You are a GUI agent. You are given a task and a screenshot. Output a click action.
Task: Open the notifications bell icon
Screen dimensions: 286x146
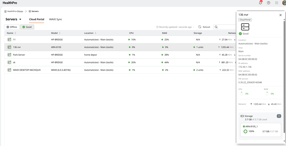pos(260,3)
